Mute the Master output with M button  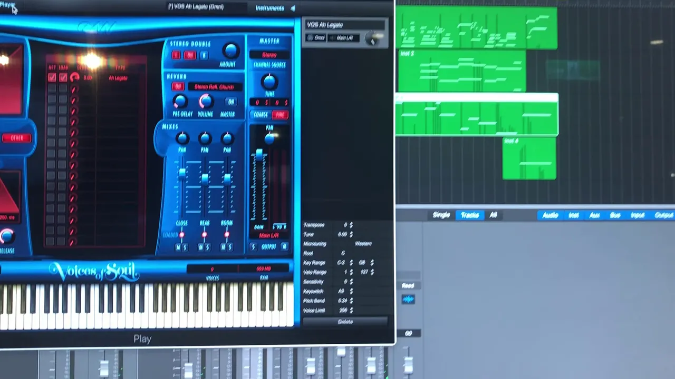[x=284, y=247]
